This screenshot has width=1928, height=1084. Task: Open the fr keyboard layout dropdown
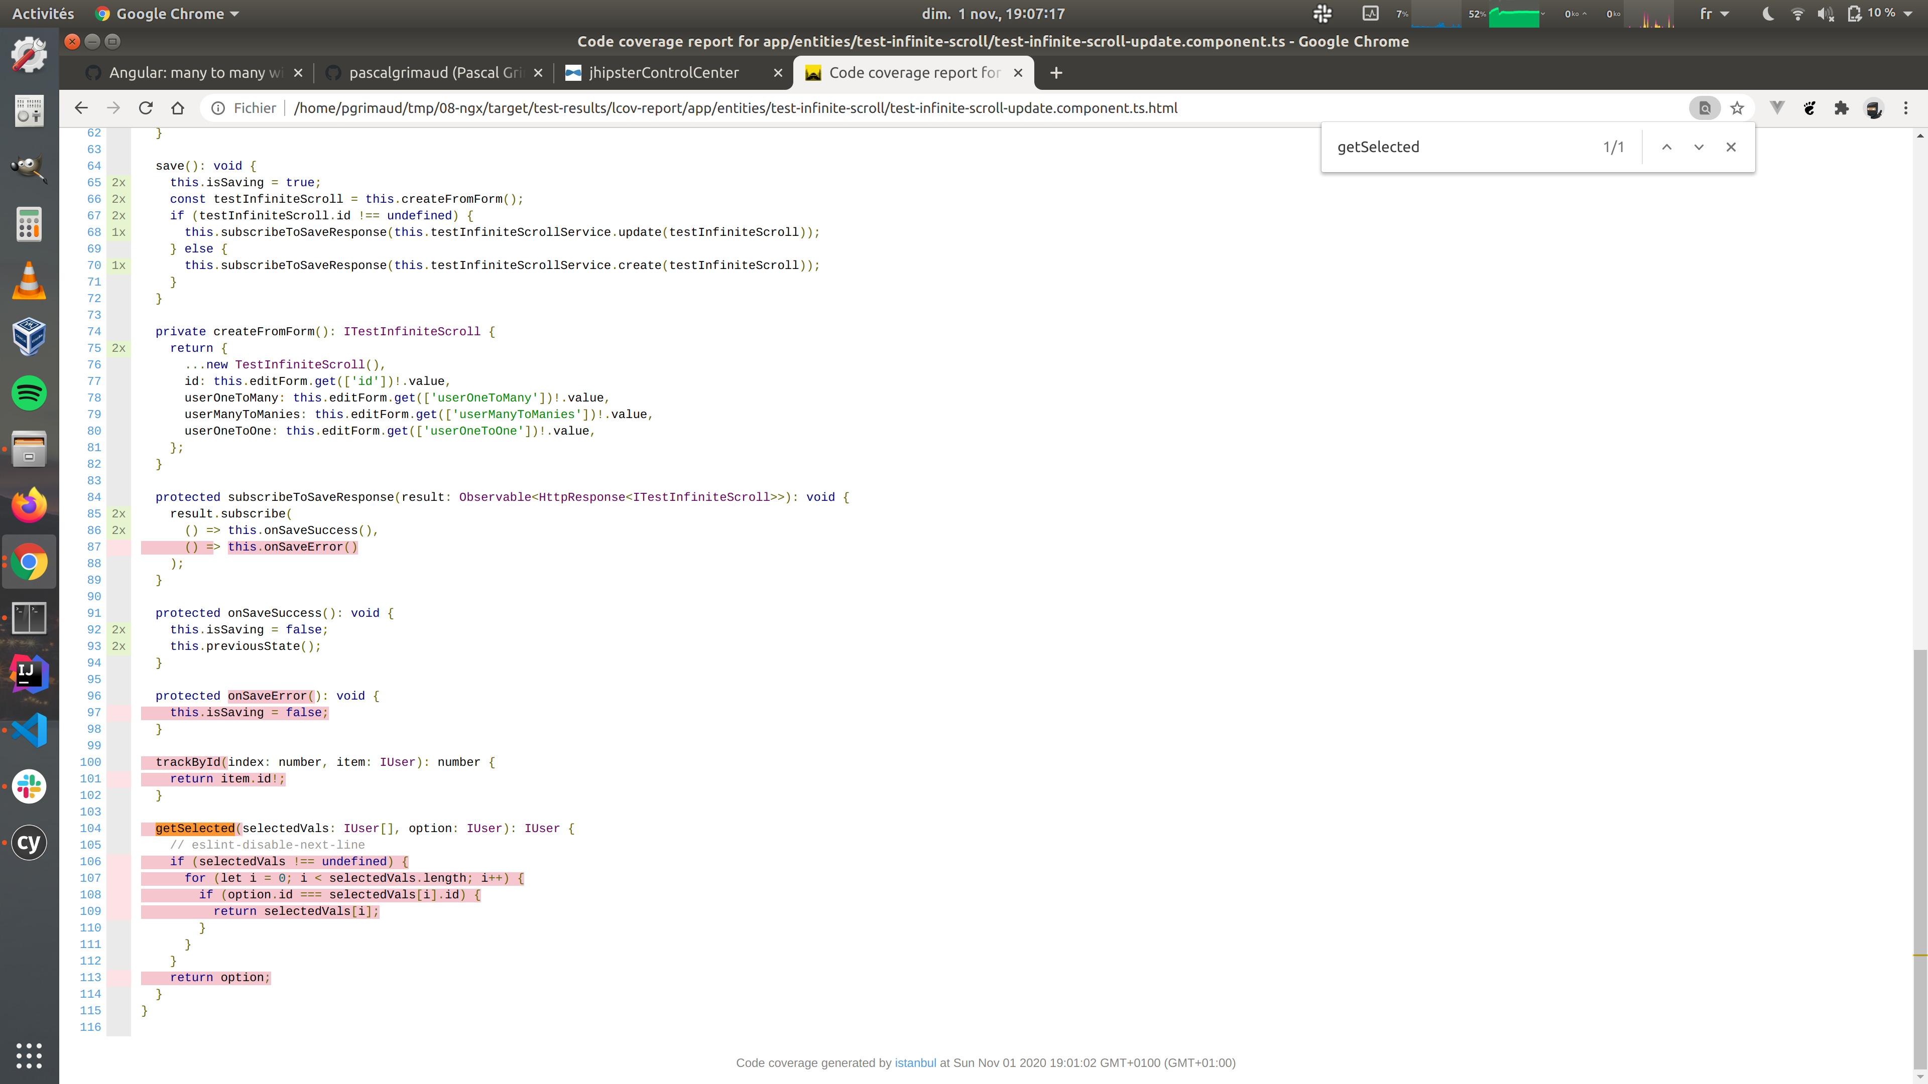(1714, 14)
